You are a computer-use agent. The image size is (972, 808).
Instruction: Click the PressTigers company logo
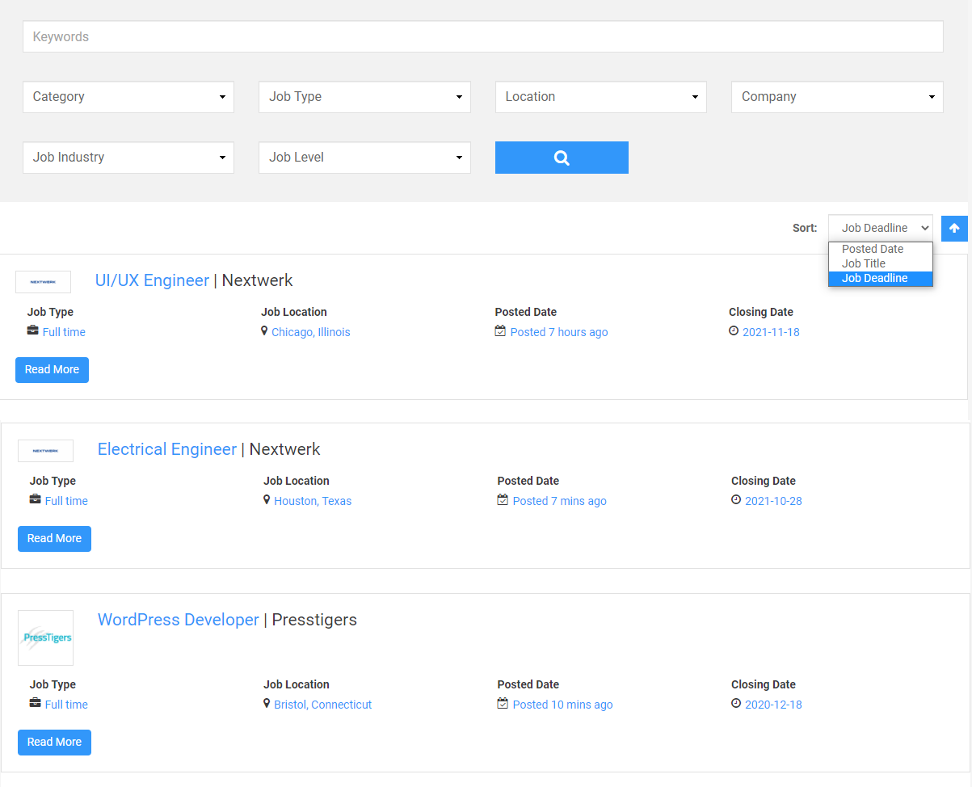pyautogui.click(x=46, y=638)
